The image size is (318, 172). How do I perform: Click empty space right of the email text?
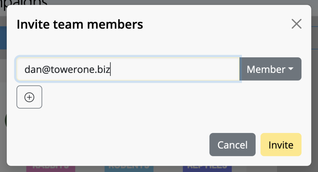click(175, 69)
